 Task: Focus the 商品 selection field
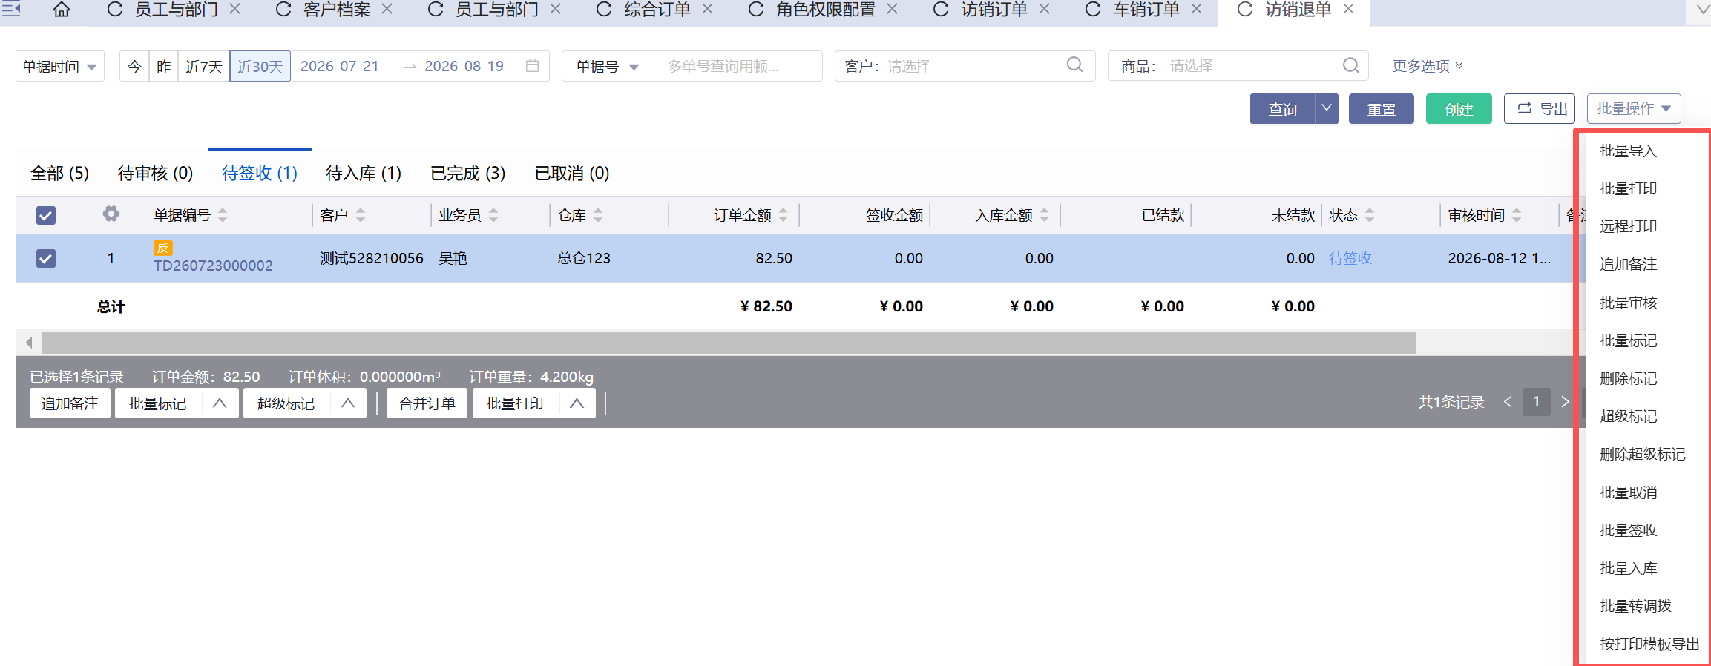coord(1238,66)
